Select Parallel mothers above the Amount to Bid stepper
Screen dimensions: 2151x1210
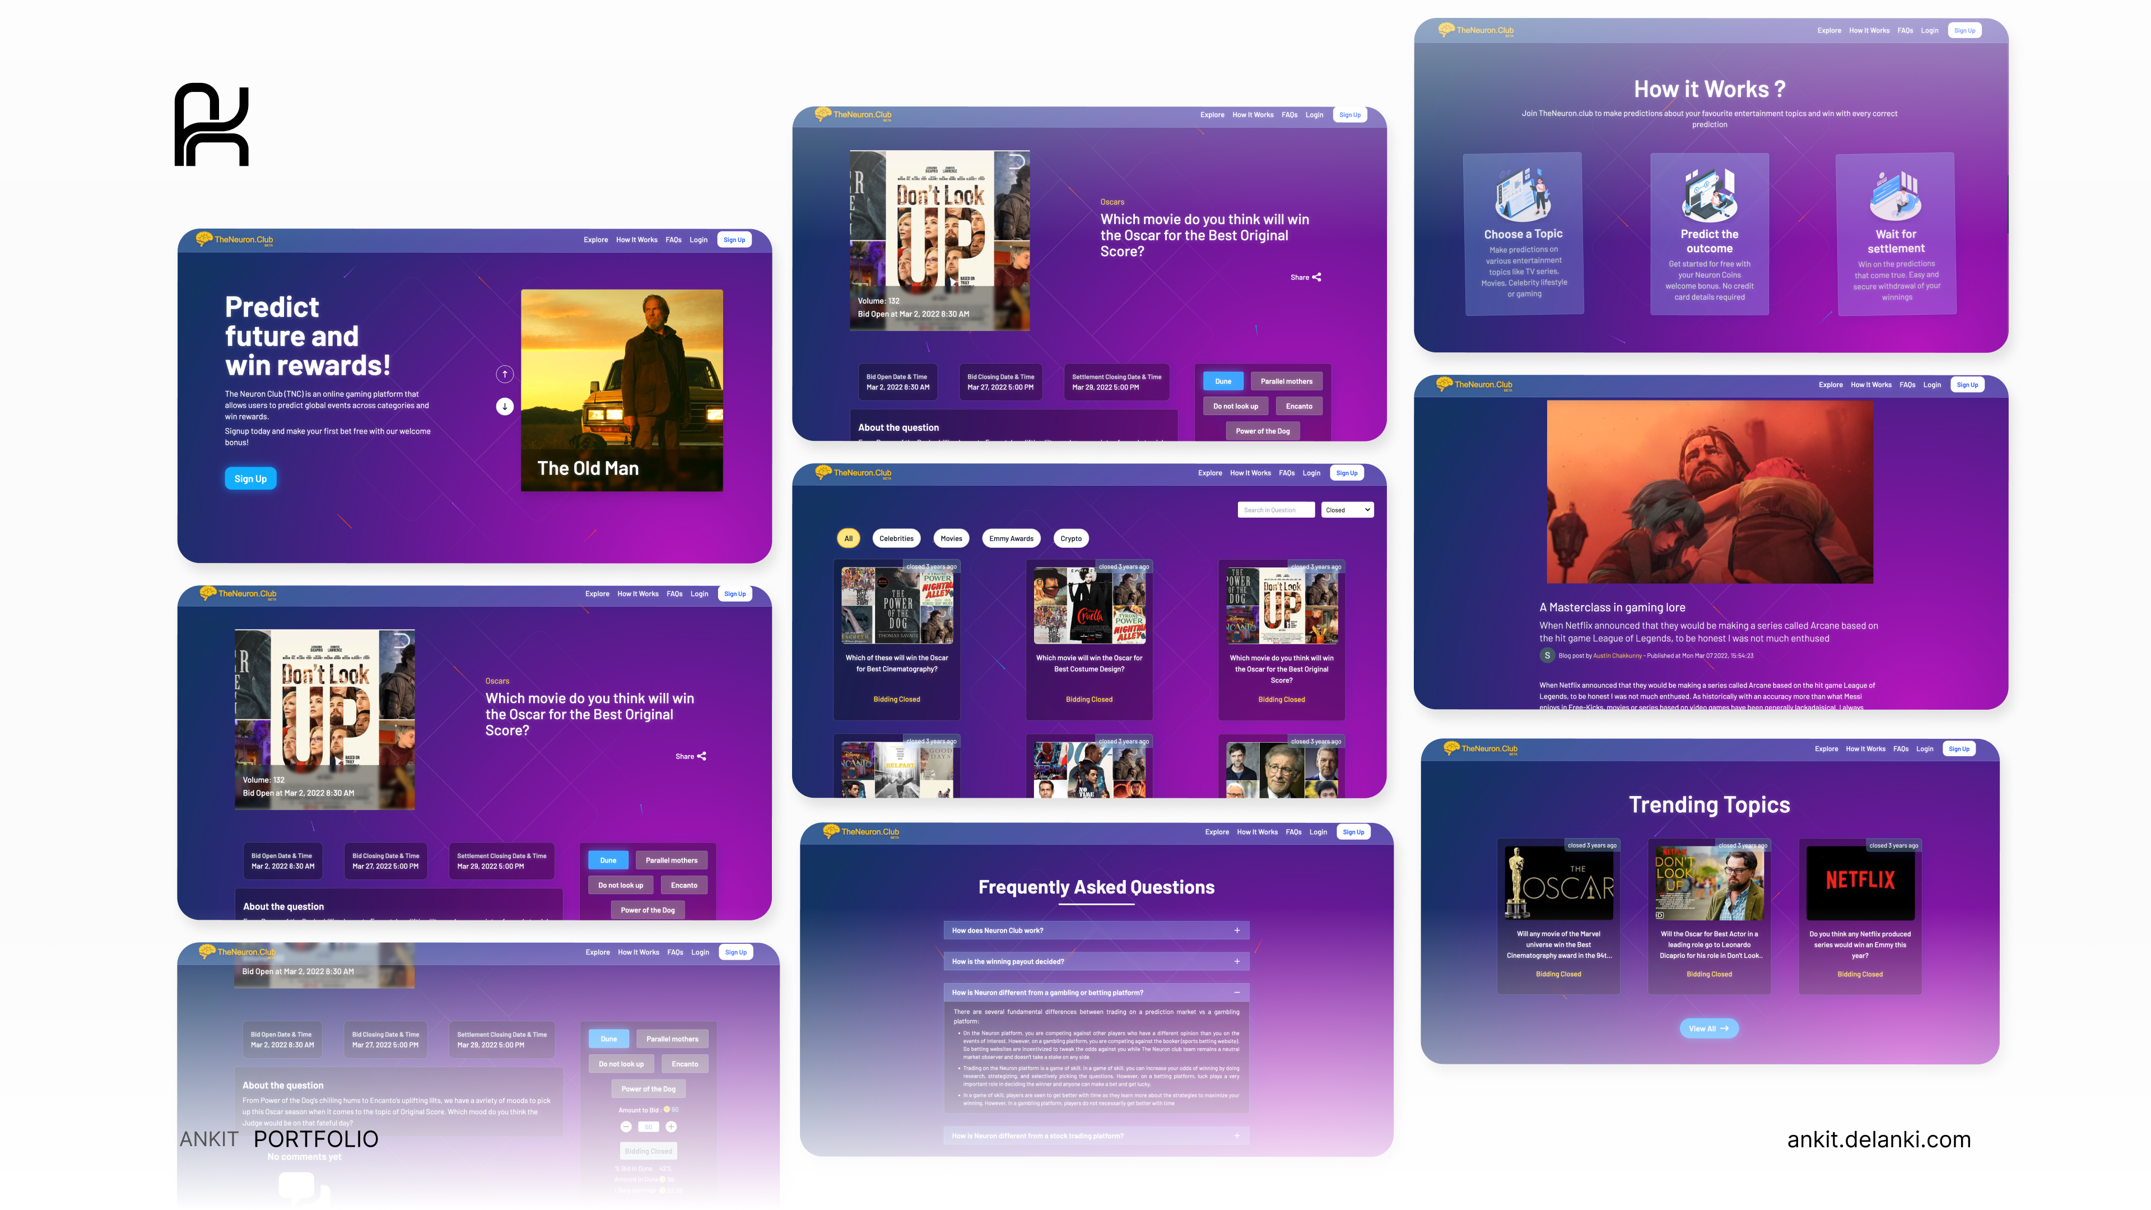coord(672,1039)
